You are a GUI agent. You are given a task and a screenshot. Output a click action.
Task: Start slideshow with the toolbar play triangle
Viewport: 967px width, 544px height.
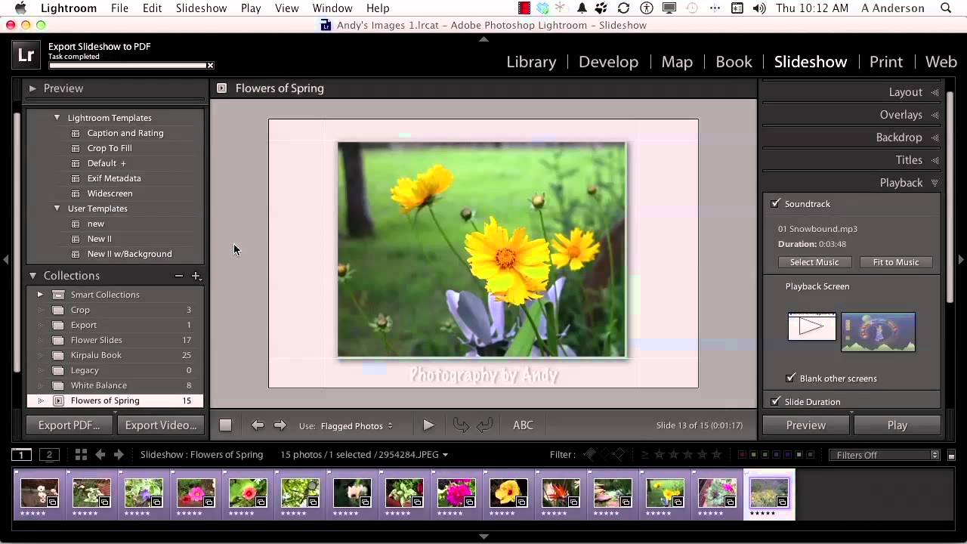(428, 425)
